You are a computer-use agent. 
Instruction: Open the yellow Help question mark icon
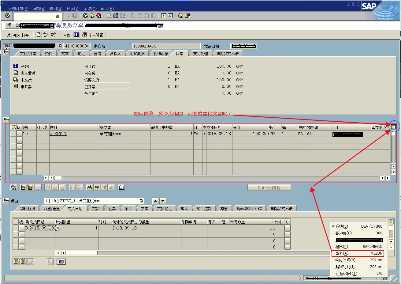click(181, 16)
